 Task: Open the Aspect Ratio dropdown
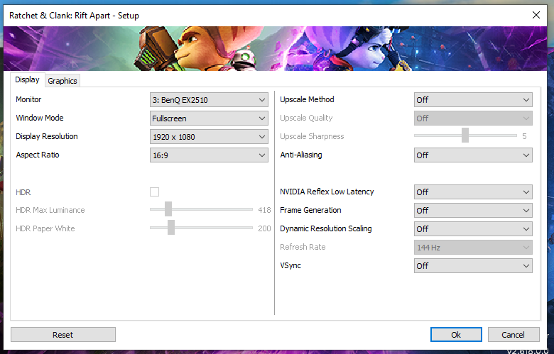[209, 155]
